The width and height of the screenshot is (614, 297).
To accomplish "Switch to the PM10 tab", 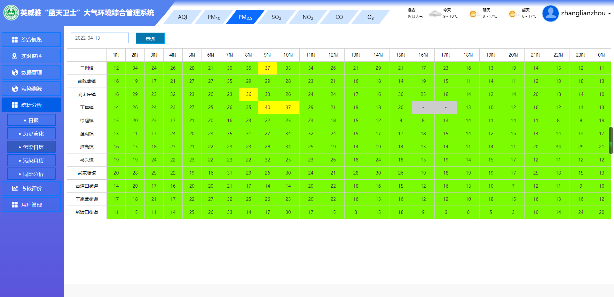I will point(214,17).
